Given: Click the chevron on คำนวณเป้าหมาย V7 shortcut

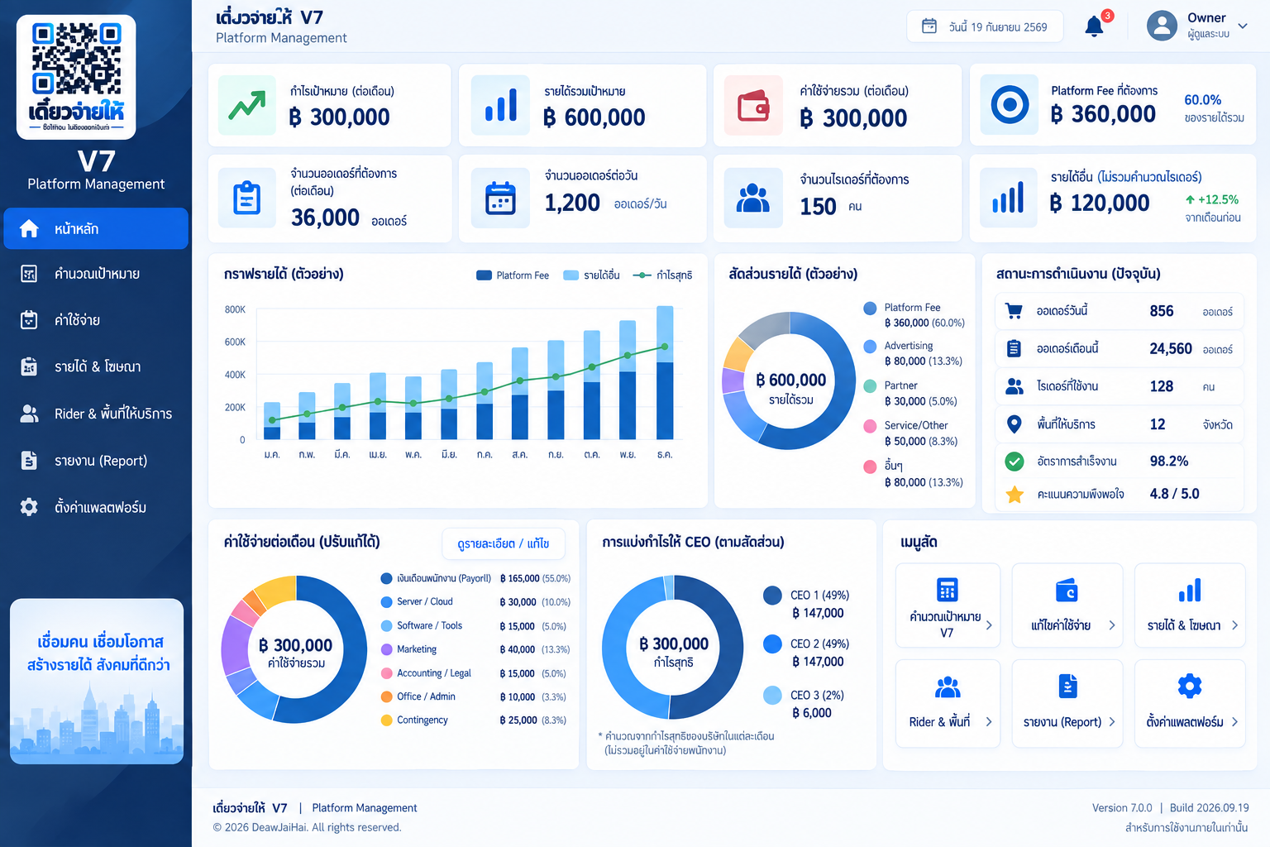Looking at the screenshot, I should (x=989, y=625).
